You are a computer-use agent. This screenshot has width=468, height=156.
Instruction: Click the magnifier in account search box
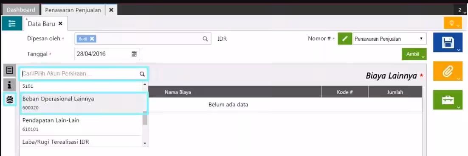[x=142, y=74]
